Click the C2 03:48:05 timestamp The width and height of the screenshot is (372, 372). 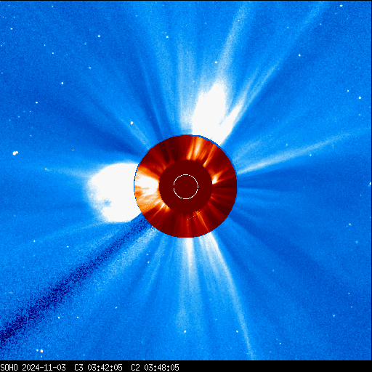155,367
